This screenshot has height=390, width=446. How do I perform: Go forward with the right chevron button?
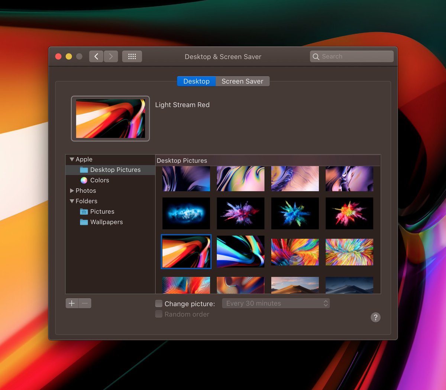[x=111, y=56]
